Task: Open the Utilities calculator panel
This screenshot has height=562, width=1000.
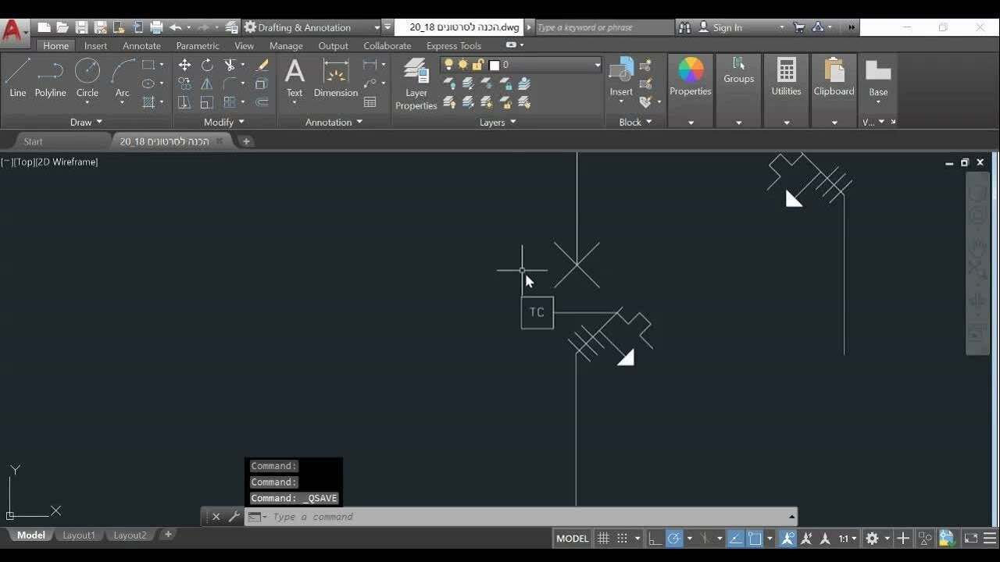Action: click(786, 76)
